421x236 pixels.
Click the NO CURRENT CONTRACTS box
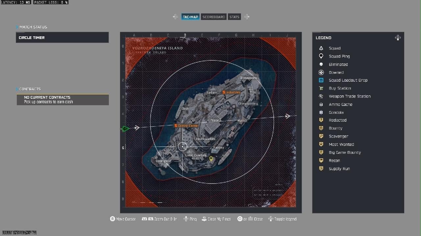63,100
